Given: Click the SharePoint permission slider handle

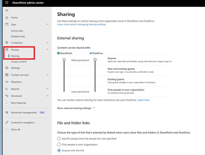Looking at the screenshot, I should point(64,60).
